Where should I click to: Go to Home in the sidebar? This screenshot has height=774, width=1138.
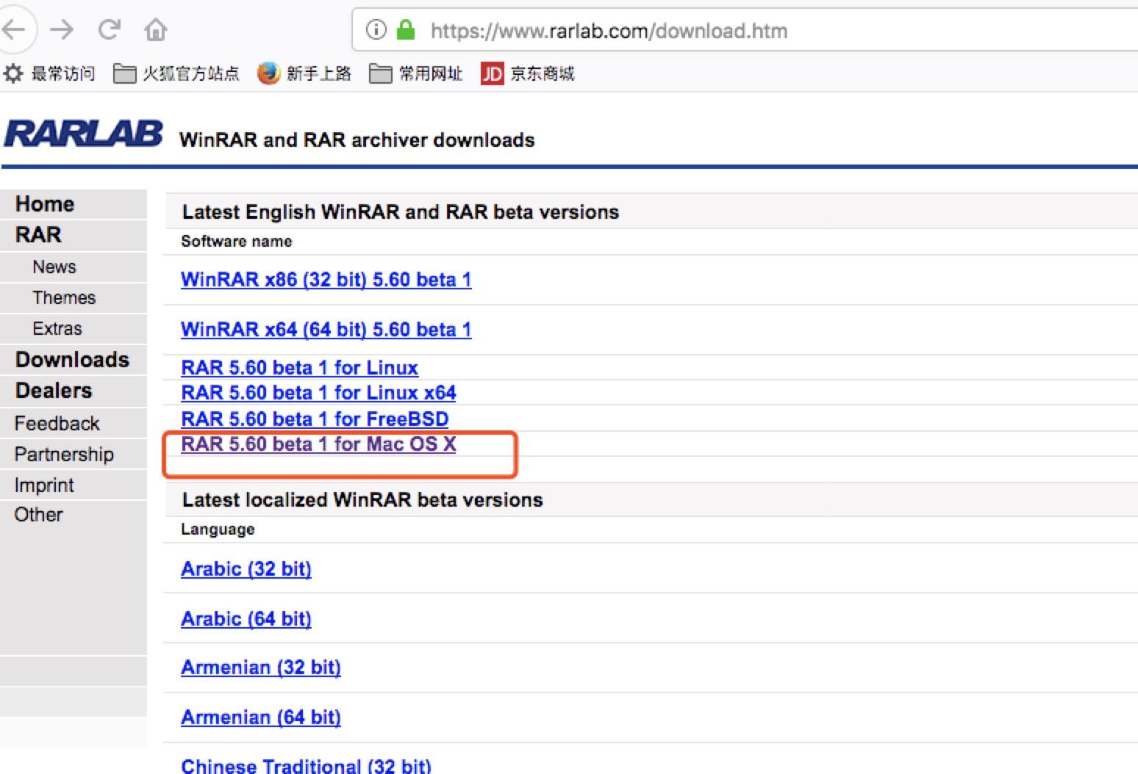tap(45, 204)
